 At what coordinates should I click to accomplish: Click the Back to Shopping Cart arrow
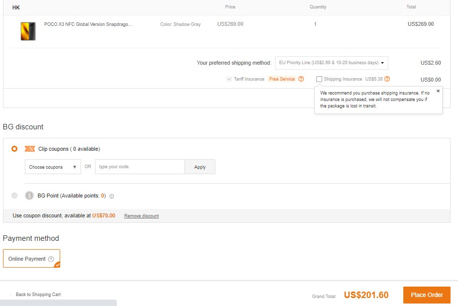tap(11, 295)
